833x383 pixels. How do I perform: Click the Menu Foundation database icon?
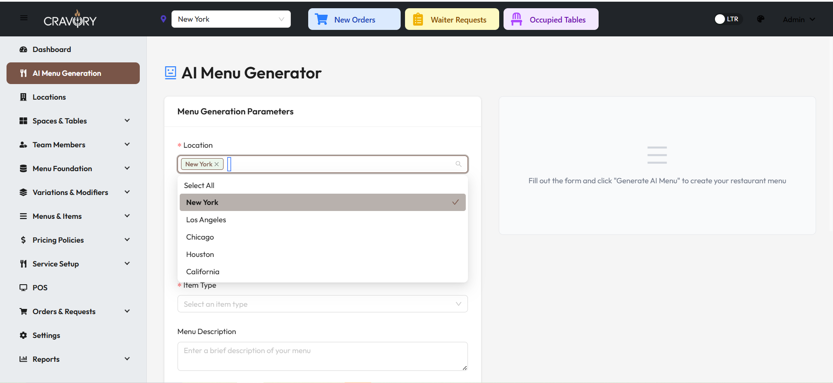point(23,169)
